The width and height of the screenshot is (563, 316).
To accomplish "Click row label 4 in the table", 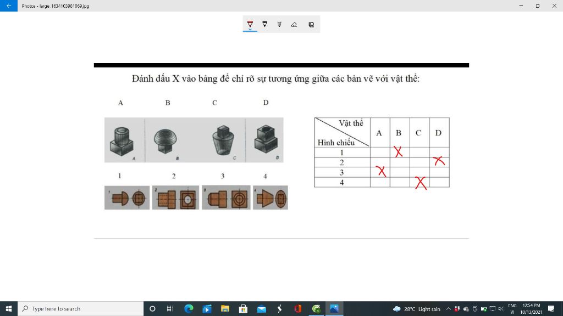I will pos(342,182).
